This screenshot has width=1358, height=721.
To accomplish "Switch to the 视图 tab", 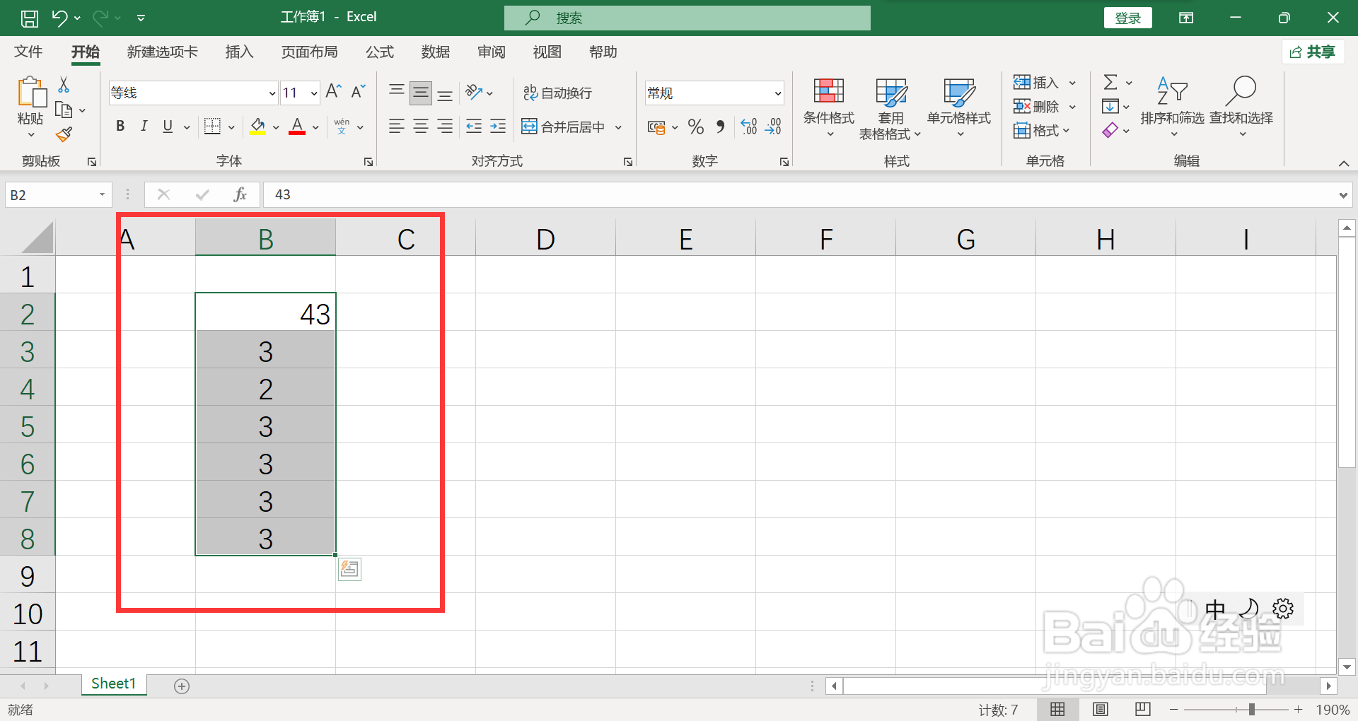I will coord(547,52).
